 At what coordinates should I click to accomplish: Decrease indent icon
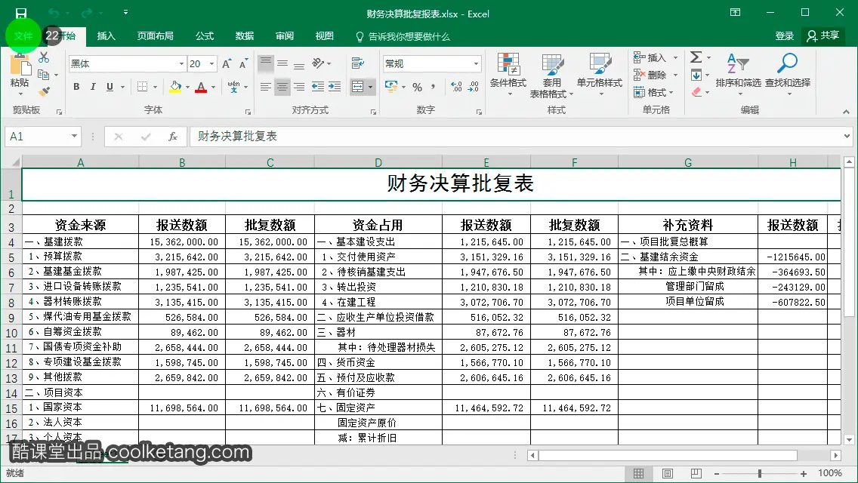pyautogui.click(x=317, y=87)
